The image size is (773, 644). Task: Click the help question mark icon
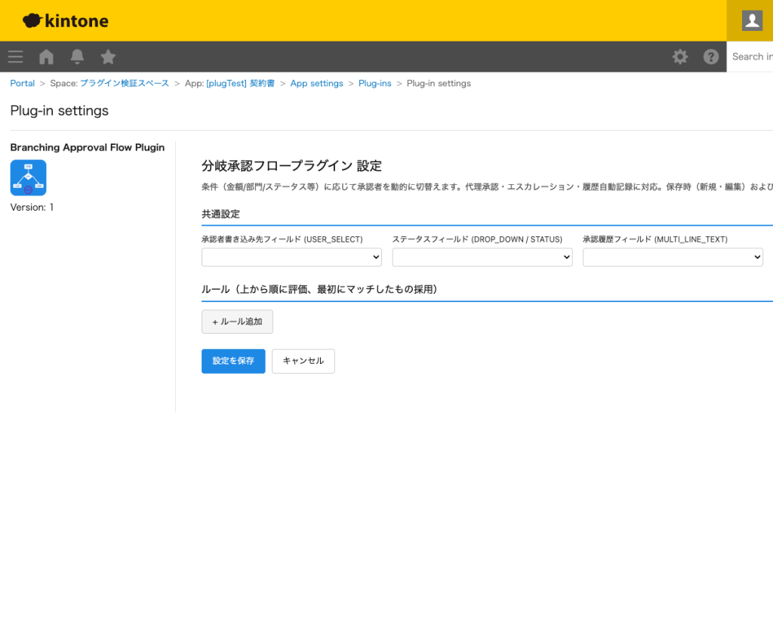(x=710, y=57)
